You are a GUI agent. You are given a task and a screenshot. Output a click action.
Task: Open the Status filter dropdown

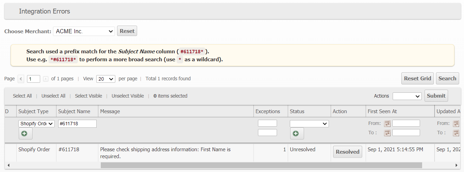tap(309, 124)
